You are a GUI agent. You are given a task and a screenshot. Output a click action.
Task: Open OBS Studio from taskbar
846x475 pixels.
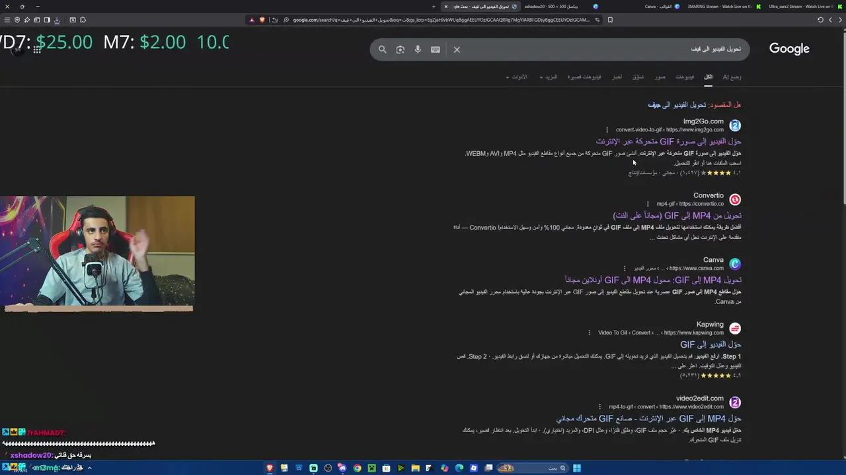(328, 468)
